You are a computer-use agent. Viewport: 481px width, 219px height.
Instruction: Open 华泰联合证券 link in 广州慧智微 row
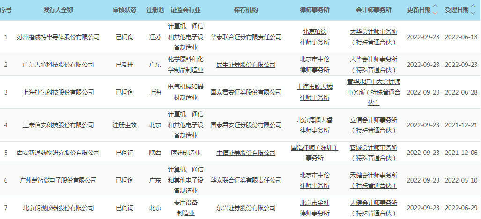coord(246,180)
